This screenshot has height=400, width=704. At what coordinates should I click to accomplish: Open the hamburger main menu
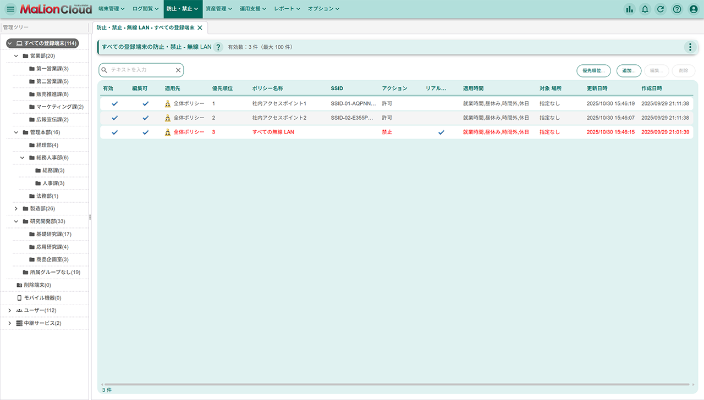(10, 9)
